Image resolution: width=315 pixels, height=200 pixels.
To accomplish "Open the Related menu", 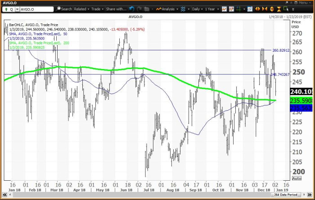I will [x=81, y=9].
